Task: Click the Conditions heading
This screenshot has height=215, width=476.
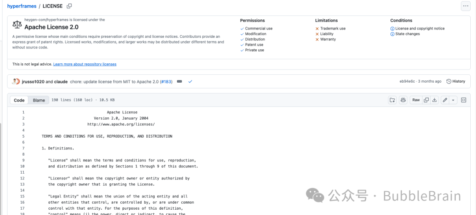Action: (401, 21)
